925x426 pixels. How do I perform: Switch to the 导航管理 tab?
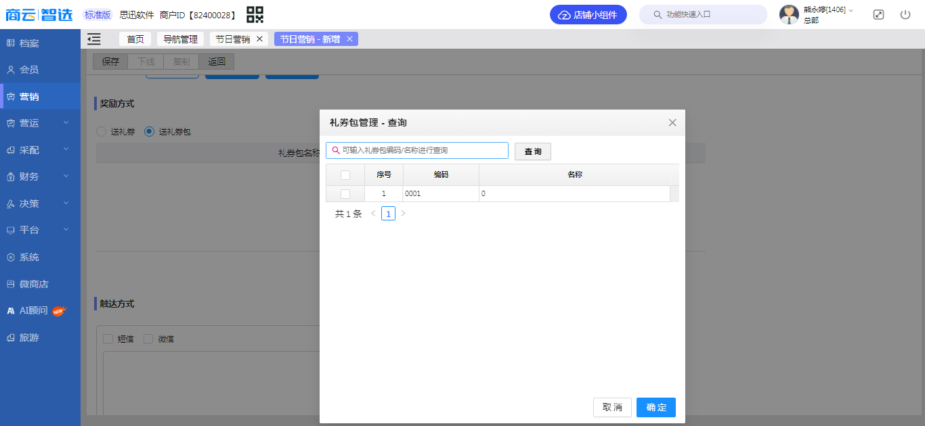[x=180, y=39]
